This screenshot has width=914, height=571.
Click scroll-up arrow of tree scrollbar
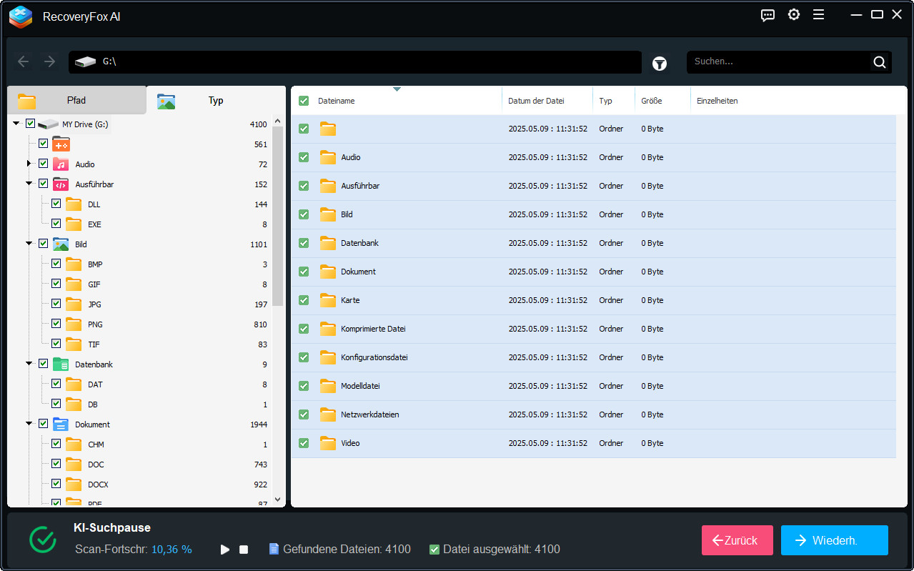coord(278,121)
